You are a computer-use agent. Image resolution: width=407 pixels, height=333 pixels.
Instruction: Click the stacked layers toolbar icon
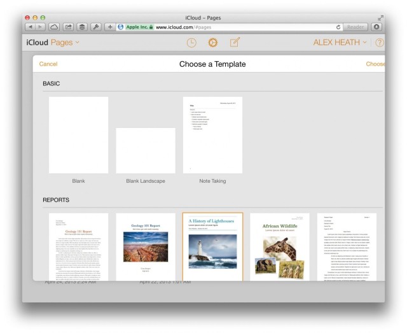pos(82,27)
